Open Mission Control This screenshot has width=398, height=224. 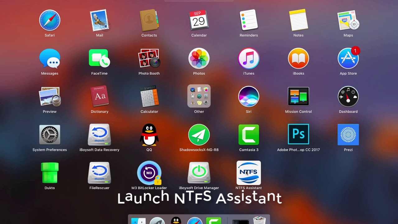[x=298, y=97]
